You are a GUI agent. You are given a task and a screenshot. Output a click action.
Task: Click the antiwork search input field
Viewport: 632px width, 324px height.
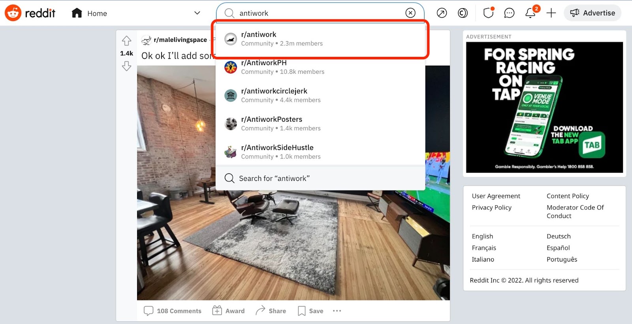tap(320, 13)
